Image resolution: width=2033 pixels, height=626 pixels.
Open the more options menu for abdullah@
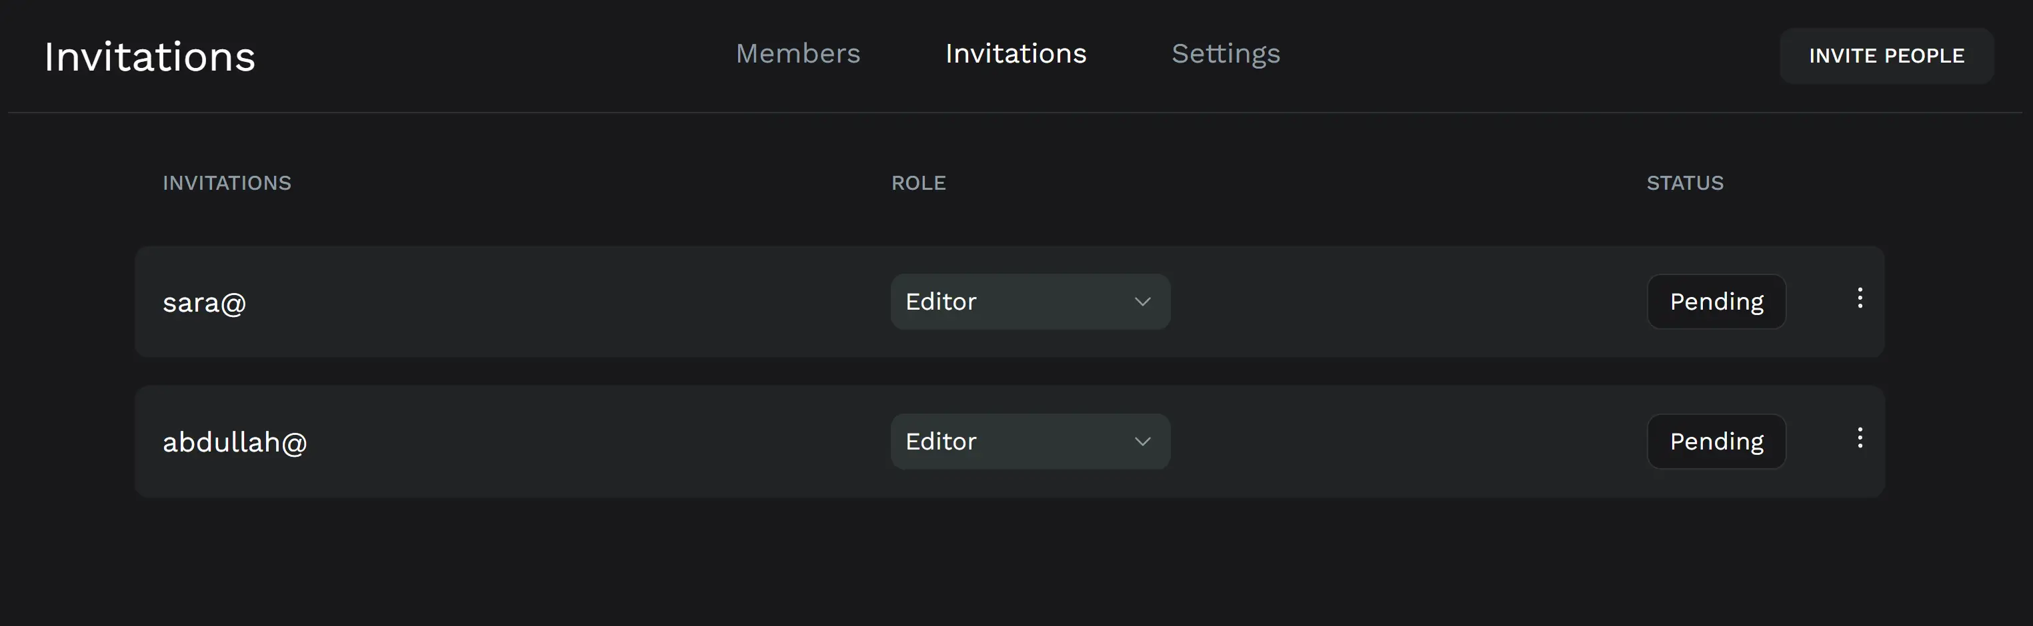[x=1860, y=438]
